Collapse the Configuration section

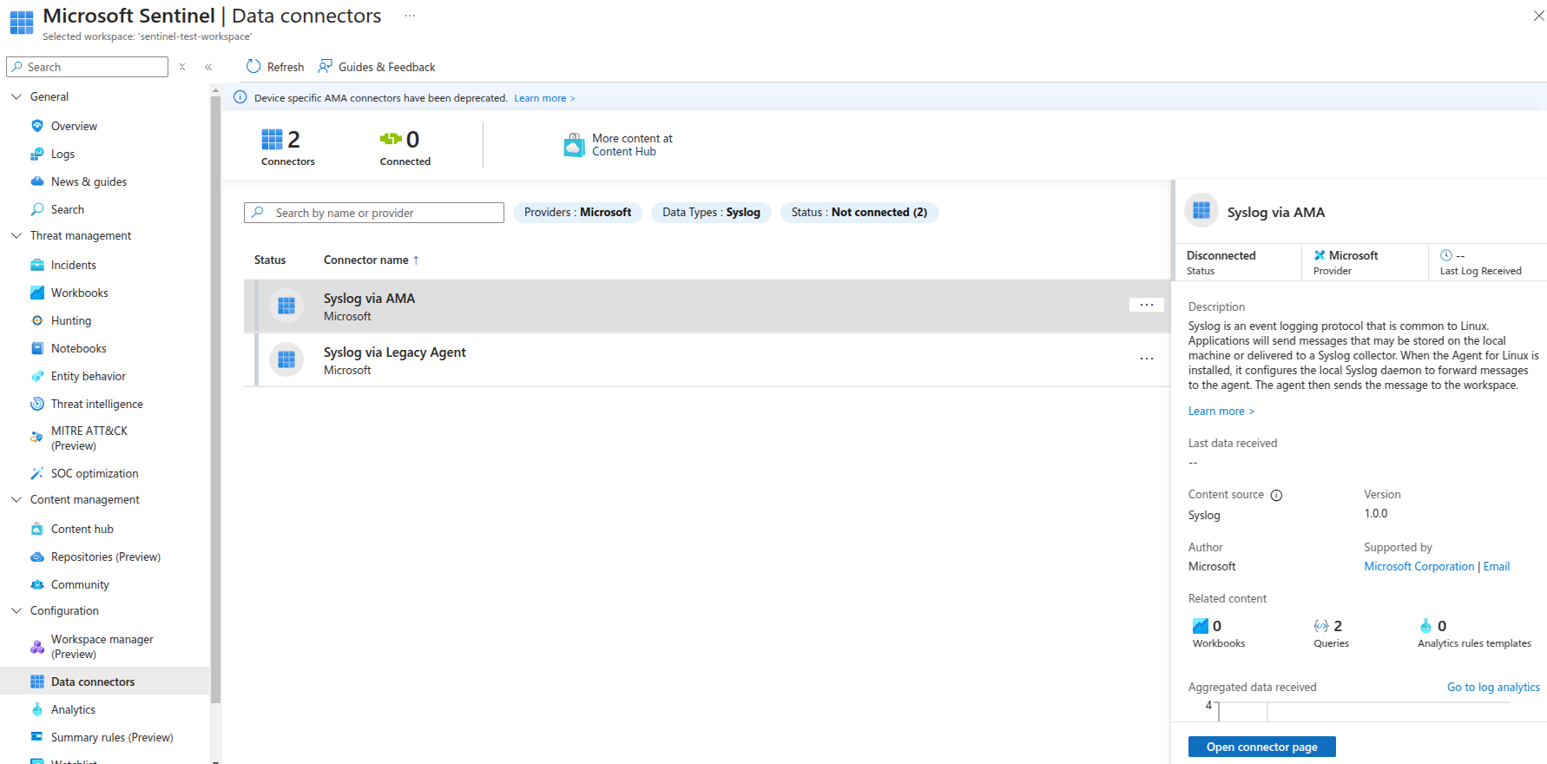click(x=16, y=610)
